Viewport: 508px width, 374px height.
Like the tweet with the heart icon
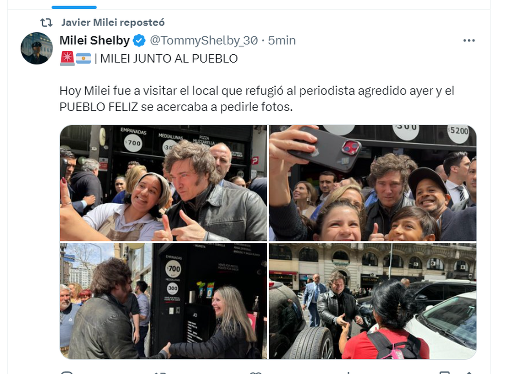pyautogui.click(x=255, y=373)
